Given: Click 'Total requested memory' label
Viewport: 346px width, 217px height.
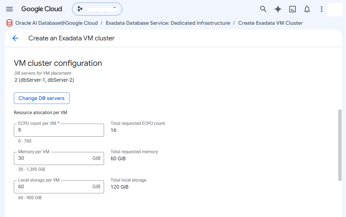Looking at the screenshot, I should [134, 152].
